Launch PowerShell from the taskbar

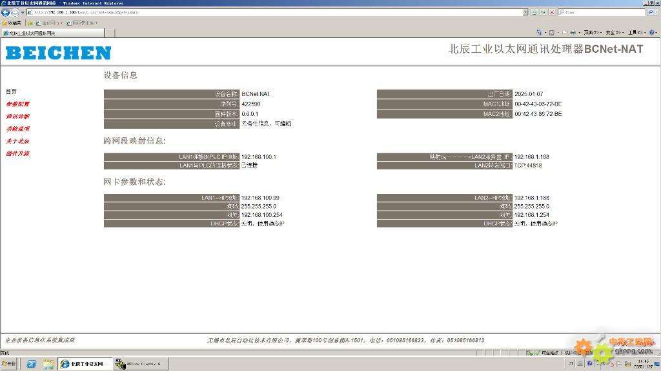[x=31, y=365]
